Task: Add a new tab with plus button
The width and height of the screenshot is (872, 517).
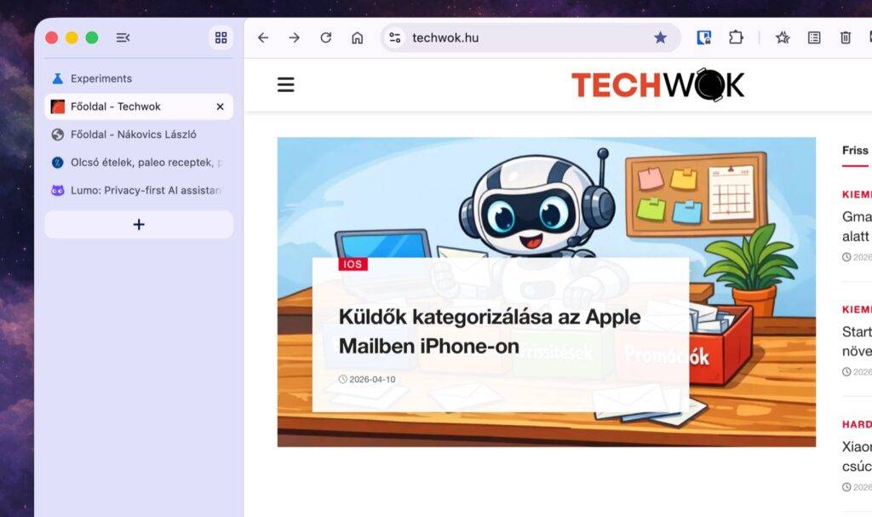Action: (x=139, y=224)
